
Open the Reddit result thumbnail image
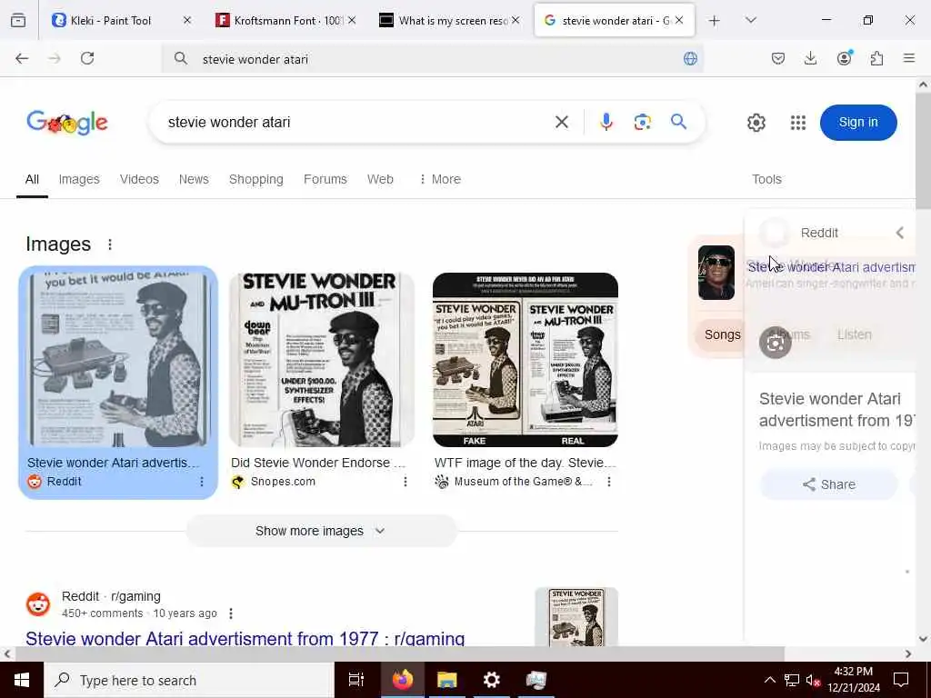[x=576, y=617]
